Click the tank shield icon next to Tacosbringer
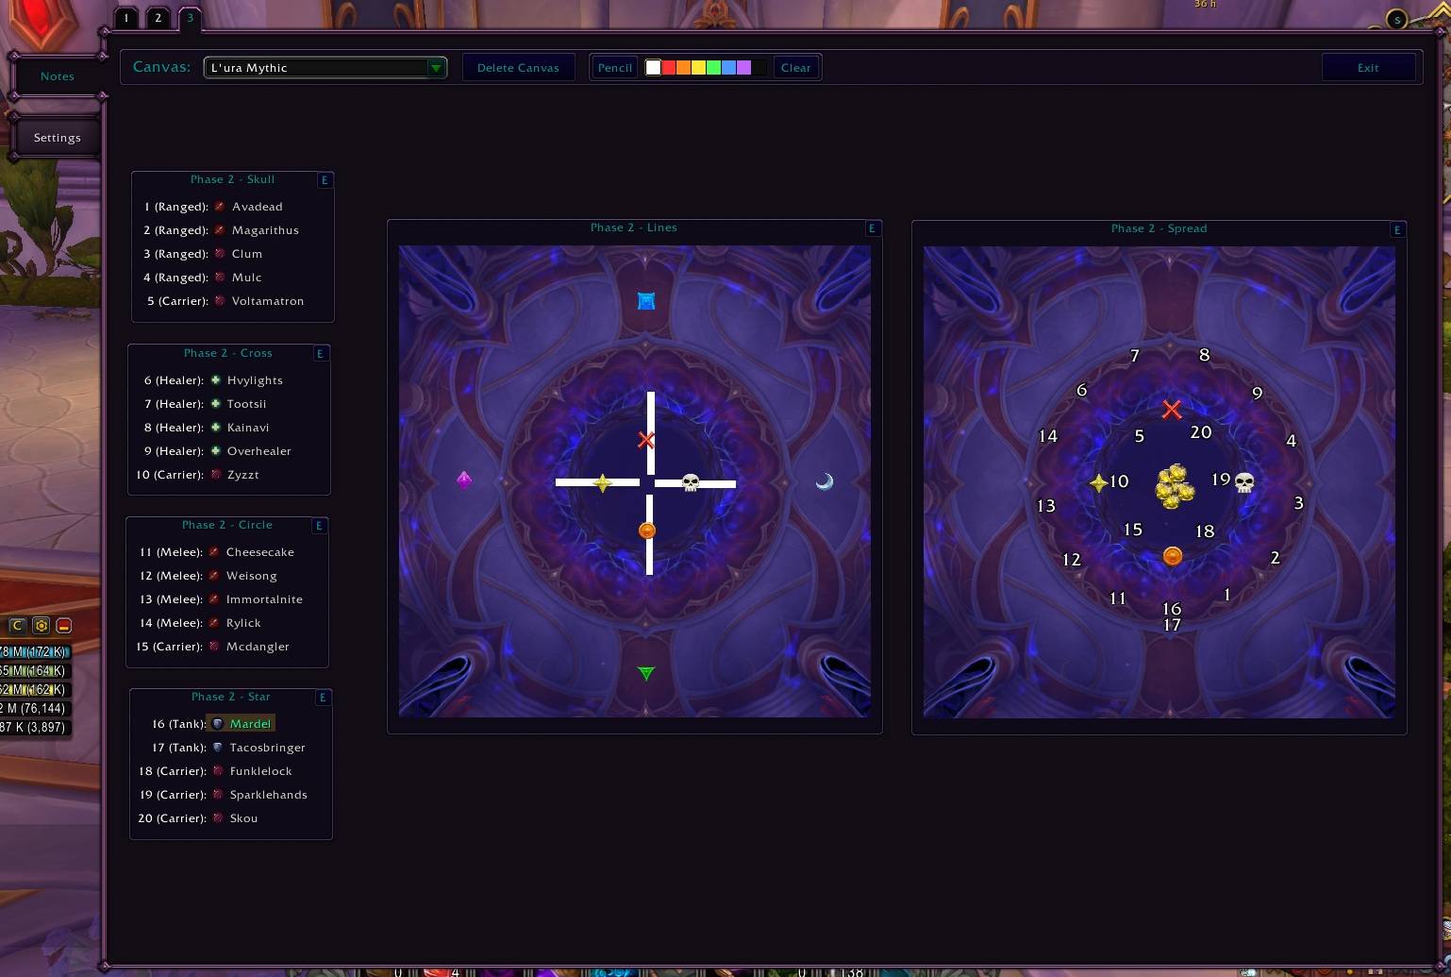The image size is (1451, 977). click(x=218, y=748)
